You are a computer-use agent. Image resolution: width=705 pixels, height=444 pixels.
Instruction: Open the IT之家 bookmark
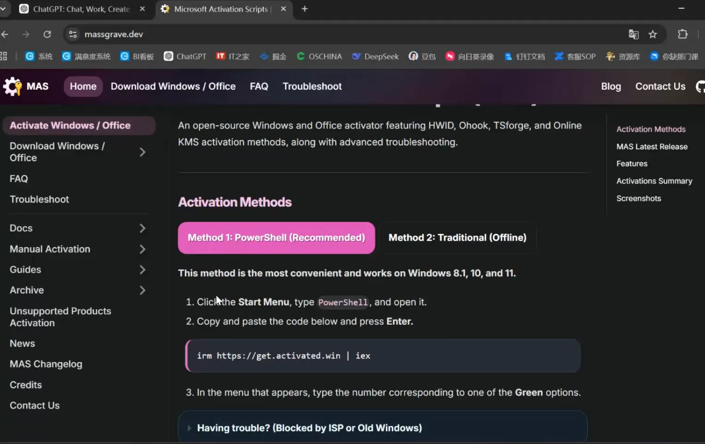(233, 56)
